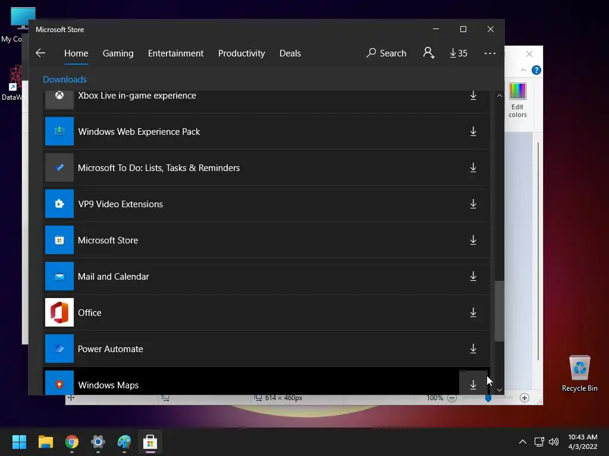
Task: Download Xbox Live in-game experience update
Action: pyautogui.click(x=473, y=96)
